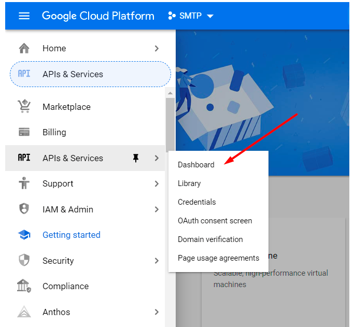Click the Support person icon
354x327 pixels.
point(24,183)
